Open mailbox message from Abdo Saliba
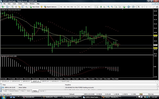This screenshot has height=99, width=159. 79,88
